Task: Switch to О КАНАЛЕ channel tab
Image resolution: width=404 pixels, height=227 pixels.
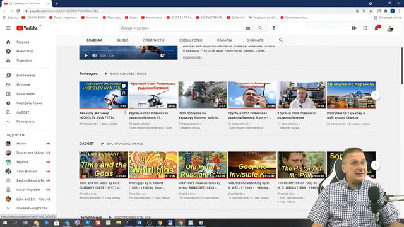Action: point(255,40)
